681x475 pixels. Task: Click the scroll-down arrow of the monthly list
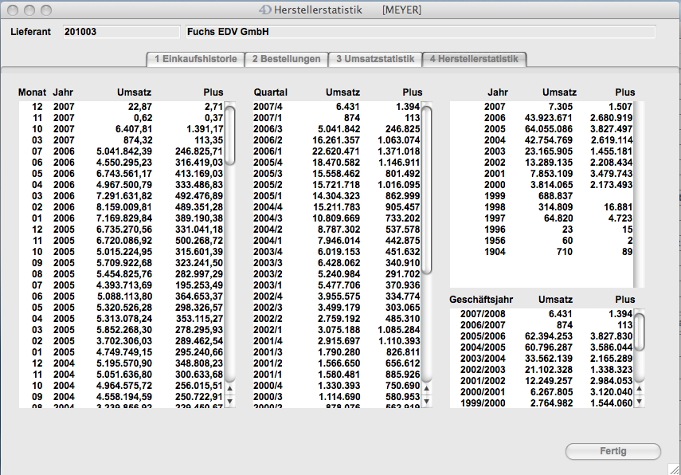231,401
